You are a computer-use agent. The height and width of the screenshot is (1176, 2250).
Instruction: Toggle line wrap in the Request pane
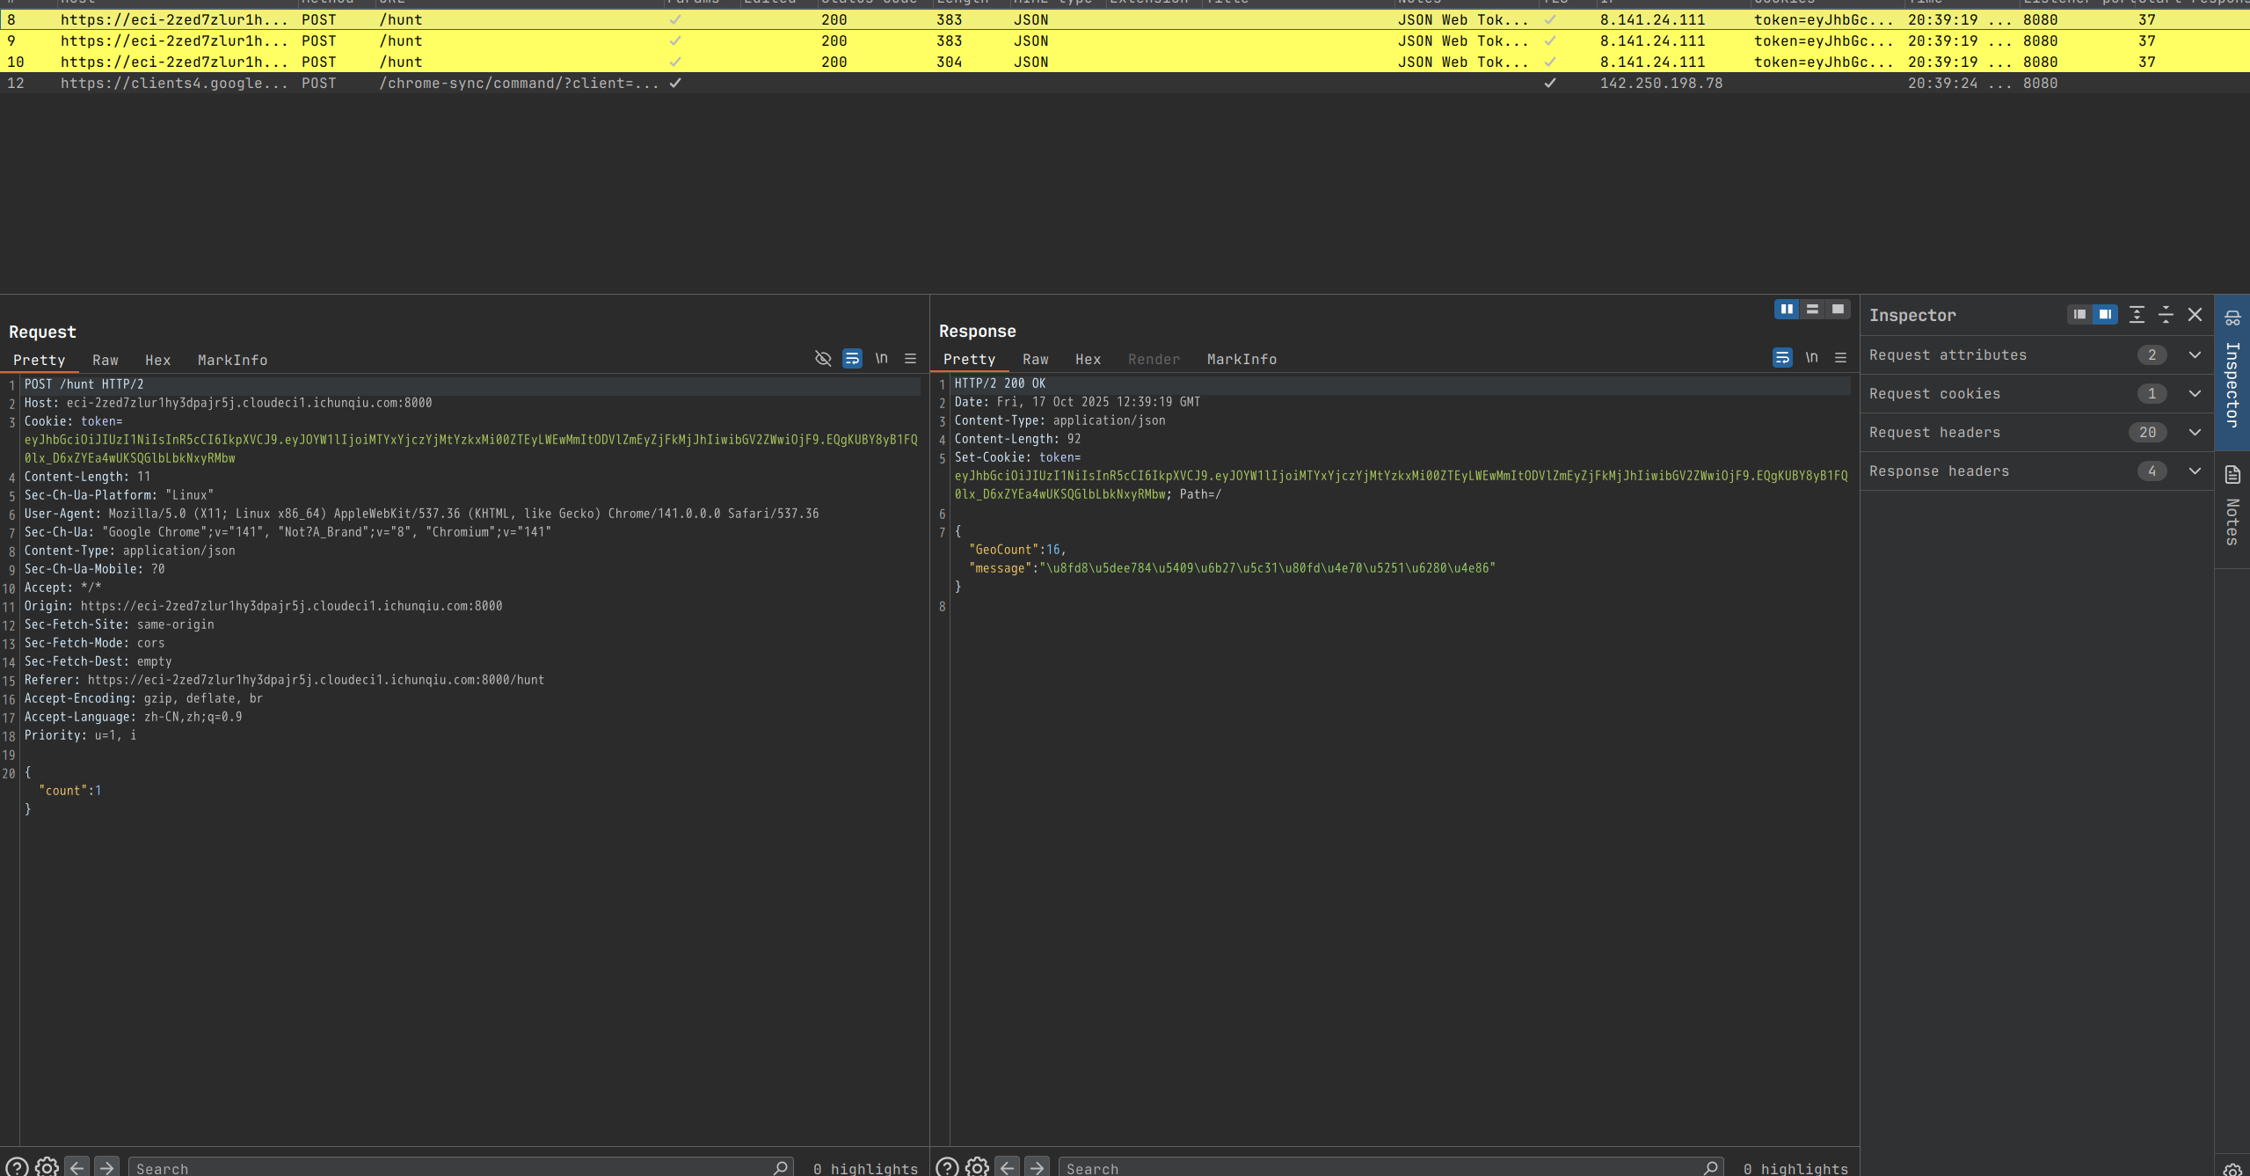point(852,359)
